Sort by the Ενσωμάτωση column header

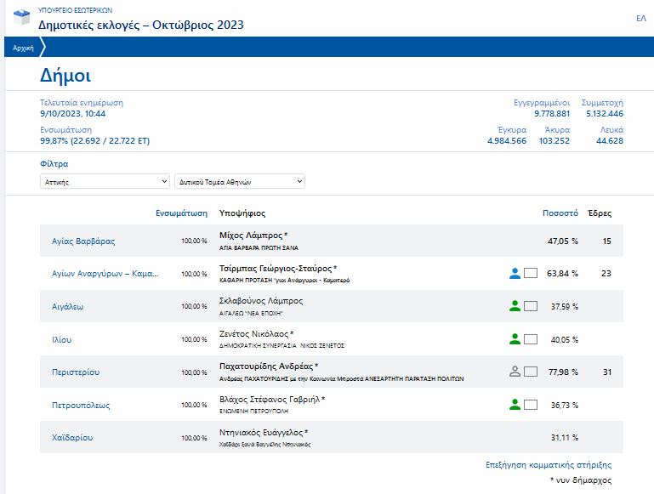point(181,213)
